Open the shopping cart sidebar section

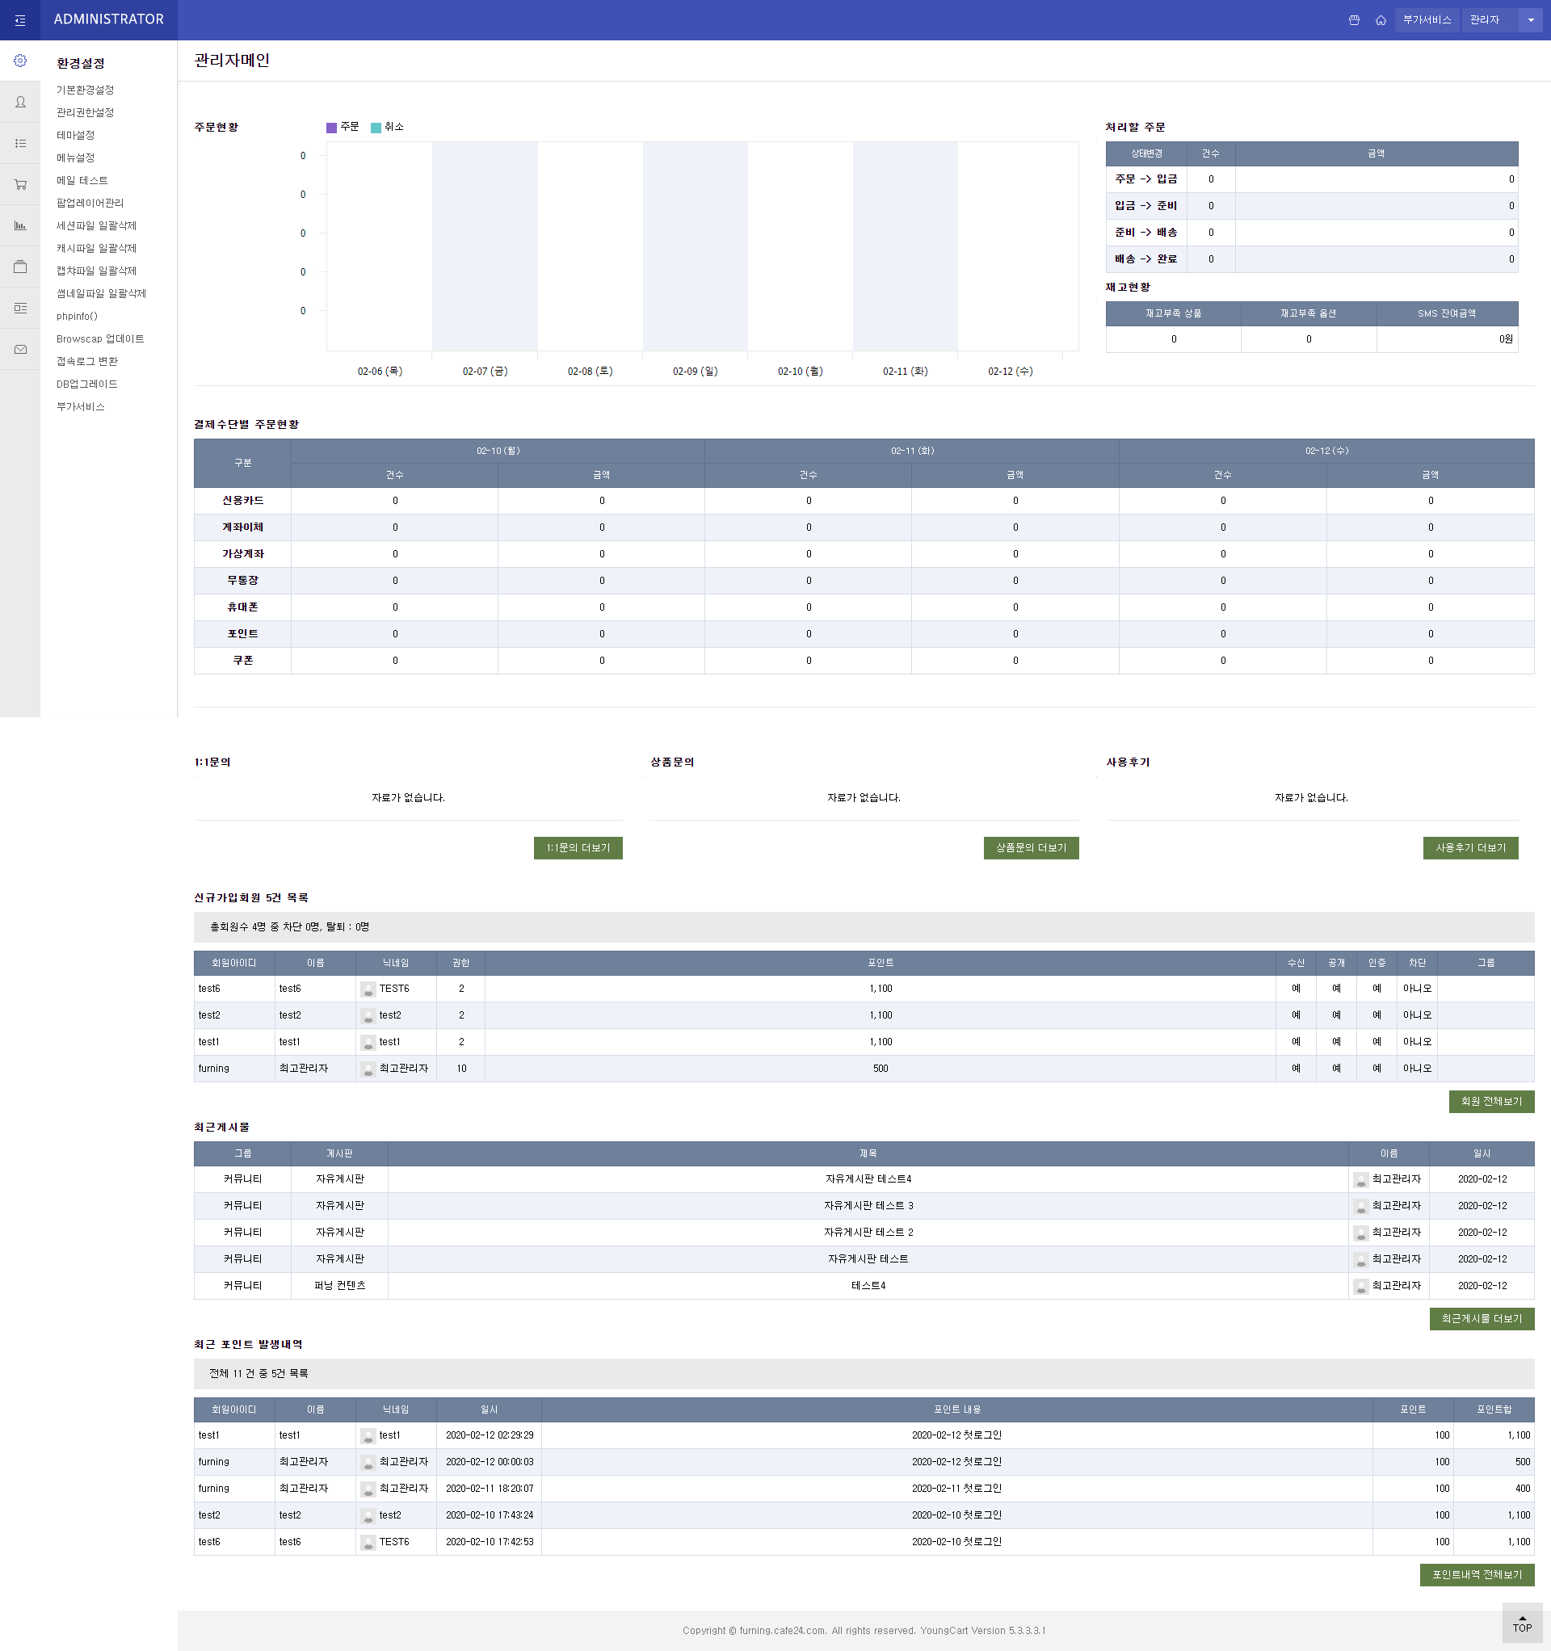point(20,184)
